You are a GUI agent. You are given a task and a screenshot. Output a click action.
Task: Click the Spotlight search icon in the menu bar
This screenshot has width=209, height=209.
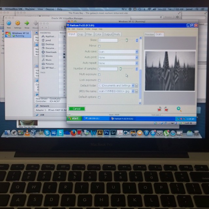pos(197,9)
